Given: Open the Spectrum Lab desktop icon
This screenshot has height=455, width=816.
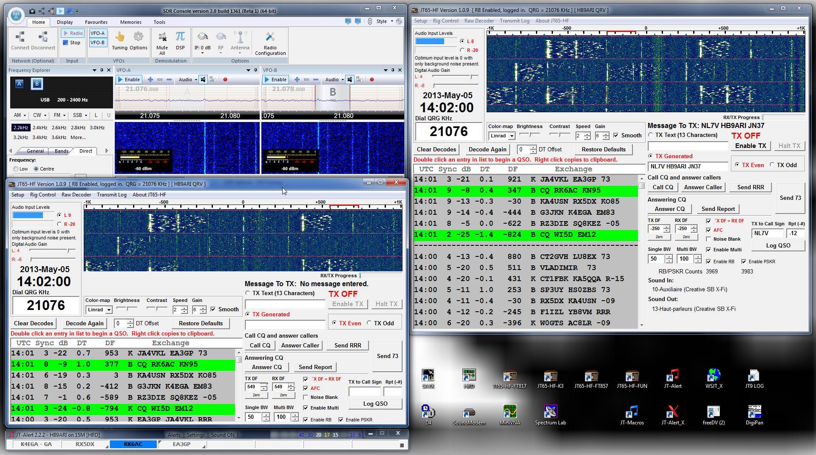Looking at the screenshot, I should coord(550,412).
